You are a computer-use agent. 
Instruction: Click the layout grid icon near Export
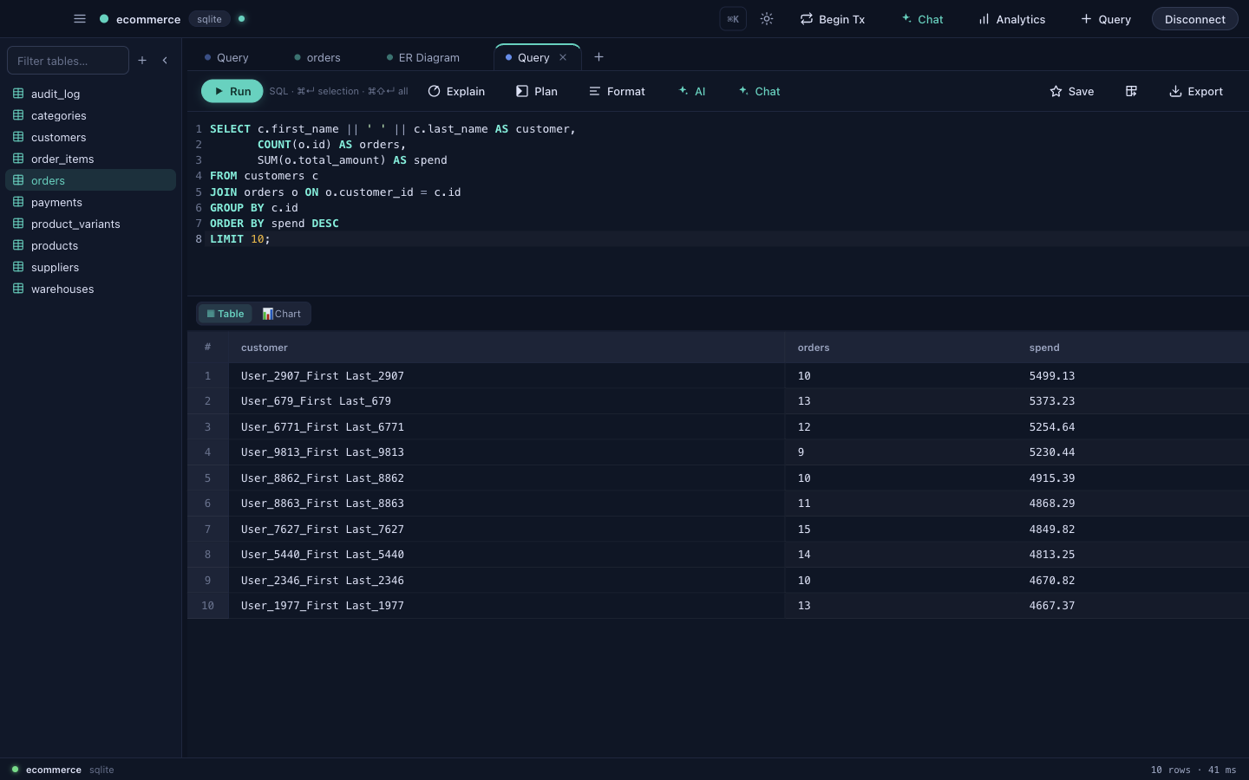point(1131,91)
